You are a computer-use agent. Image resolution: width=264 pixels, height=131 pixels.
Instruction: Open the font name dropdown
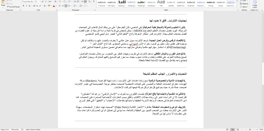pyautogui.click(x=34, y=2)
